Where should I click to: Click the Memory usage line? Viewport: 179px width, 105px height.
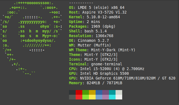tap(96, 83)
